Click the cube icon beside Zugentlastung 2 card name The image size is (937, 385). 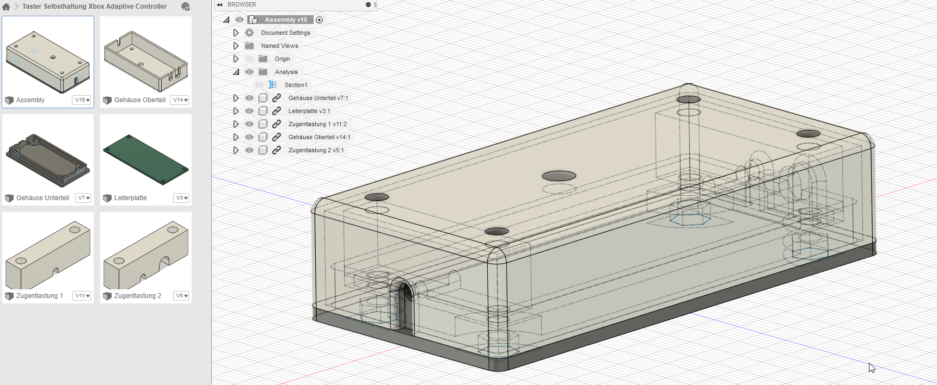point(107,296)
